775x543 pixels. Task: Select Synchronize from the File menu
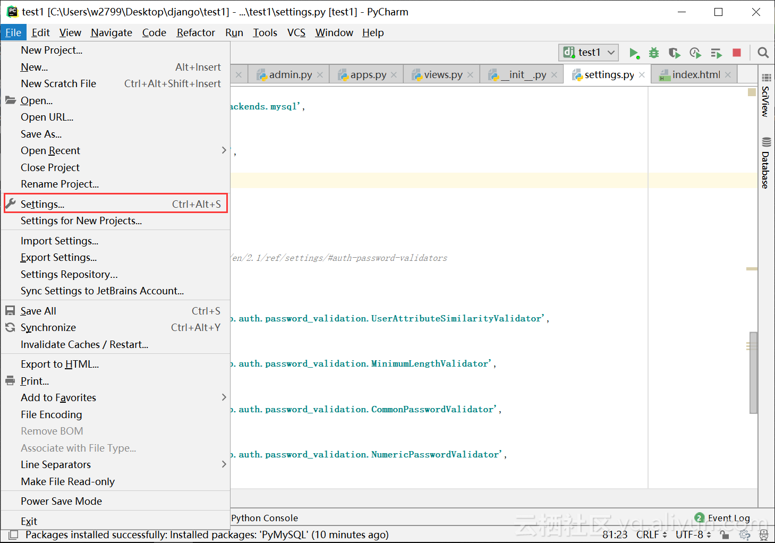click(116, 327)
